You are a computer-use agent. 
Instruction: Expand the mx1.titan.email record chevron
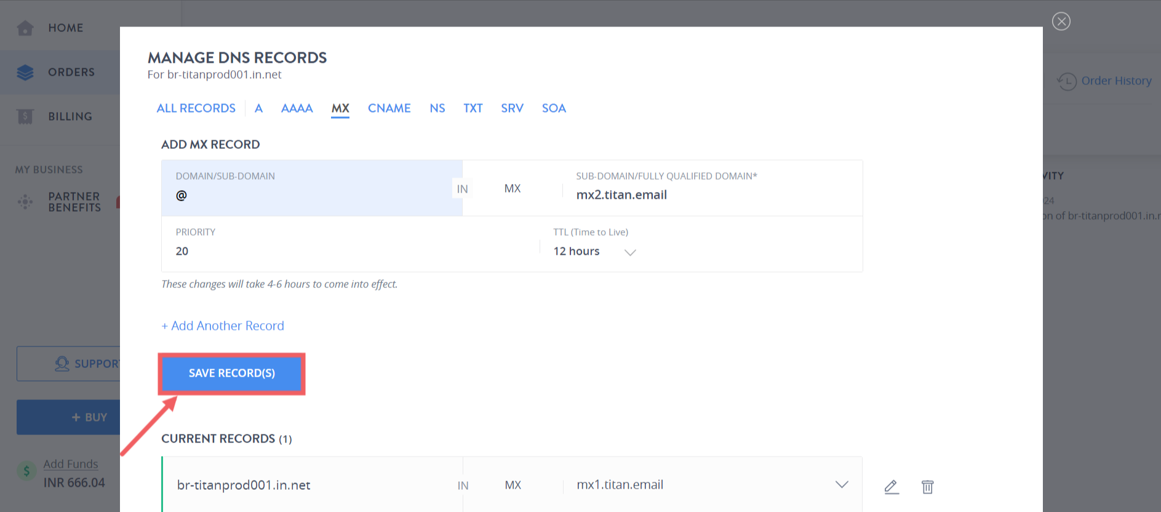click(842, 485)
